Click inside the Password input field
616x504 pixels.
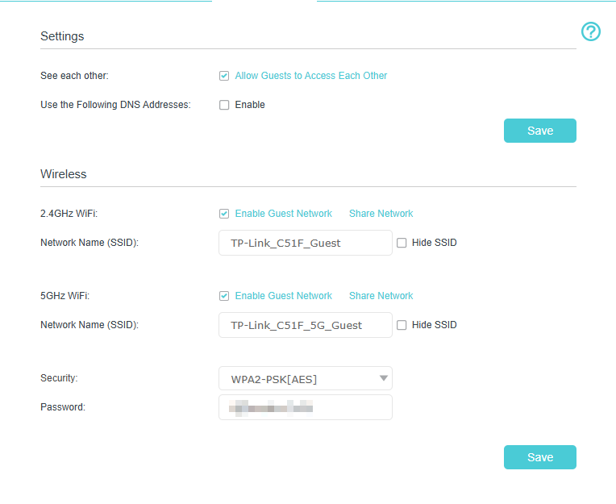pyautogui.click(x=306, y=407)
